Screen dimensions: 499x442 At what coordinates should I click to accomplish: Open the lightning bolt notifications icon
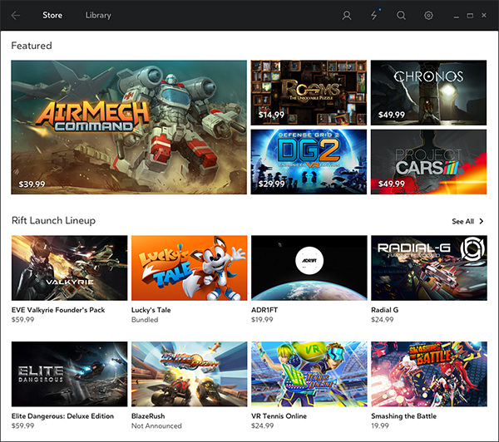pos(373,15)
